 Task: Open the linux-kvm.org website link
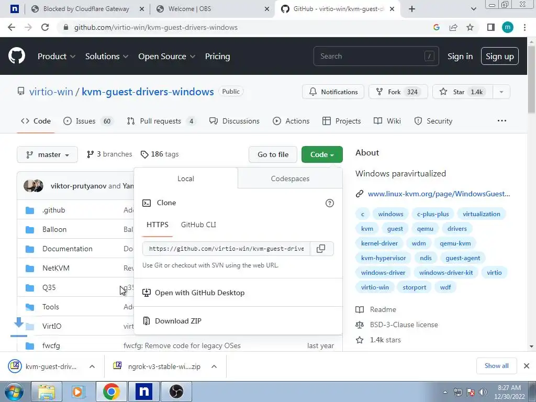439,194
